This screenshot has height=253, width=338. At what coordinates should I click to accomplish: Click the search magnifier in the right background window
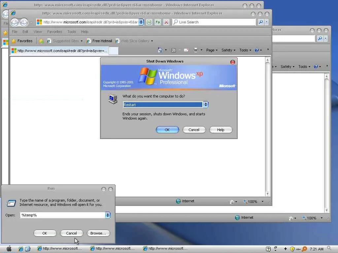320,39
